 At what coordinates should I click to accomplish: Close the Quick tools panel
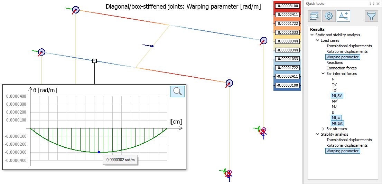[x=379, y=3]
